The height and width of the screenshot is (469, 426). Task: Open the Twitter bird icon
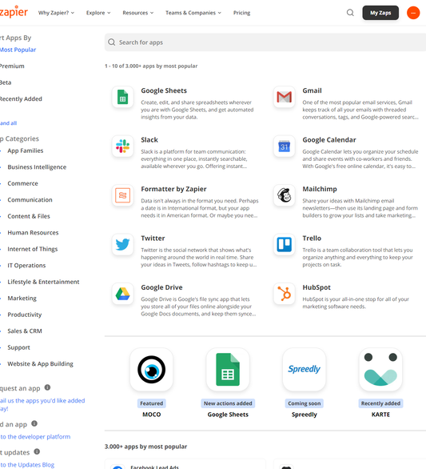coord(122,245)
